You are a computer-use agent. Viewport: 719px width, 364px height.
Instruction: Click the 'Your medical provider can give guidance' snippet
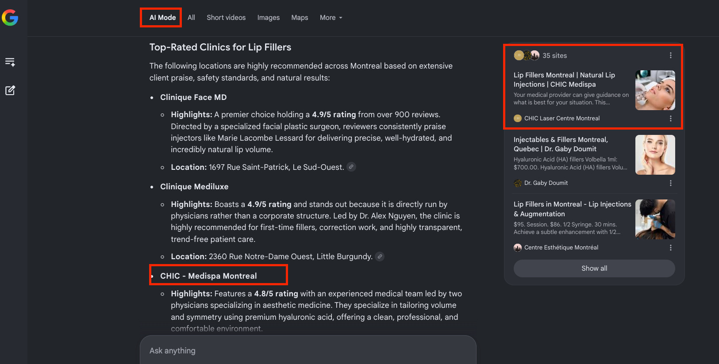point(571,99)
